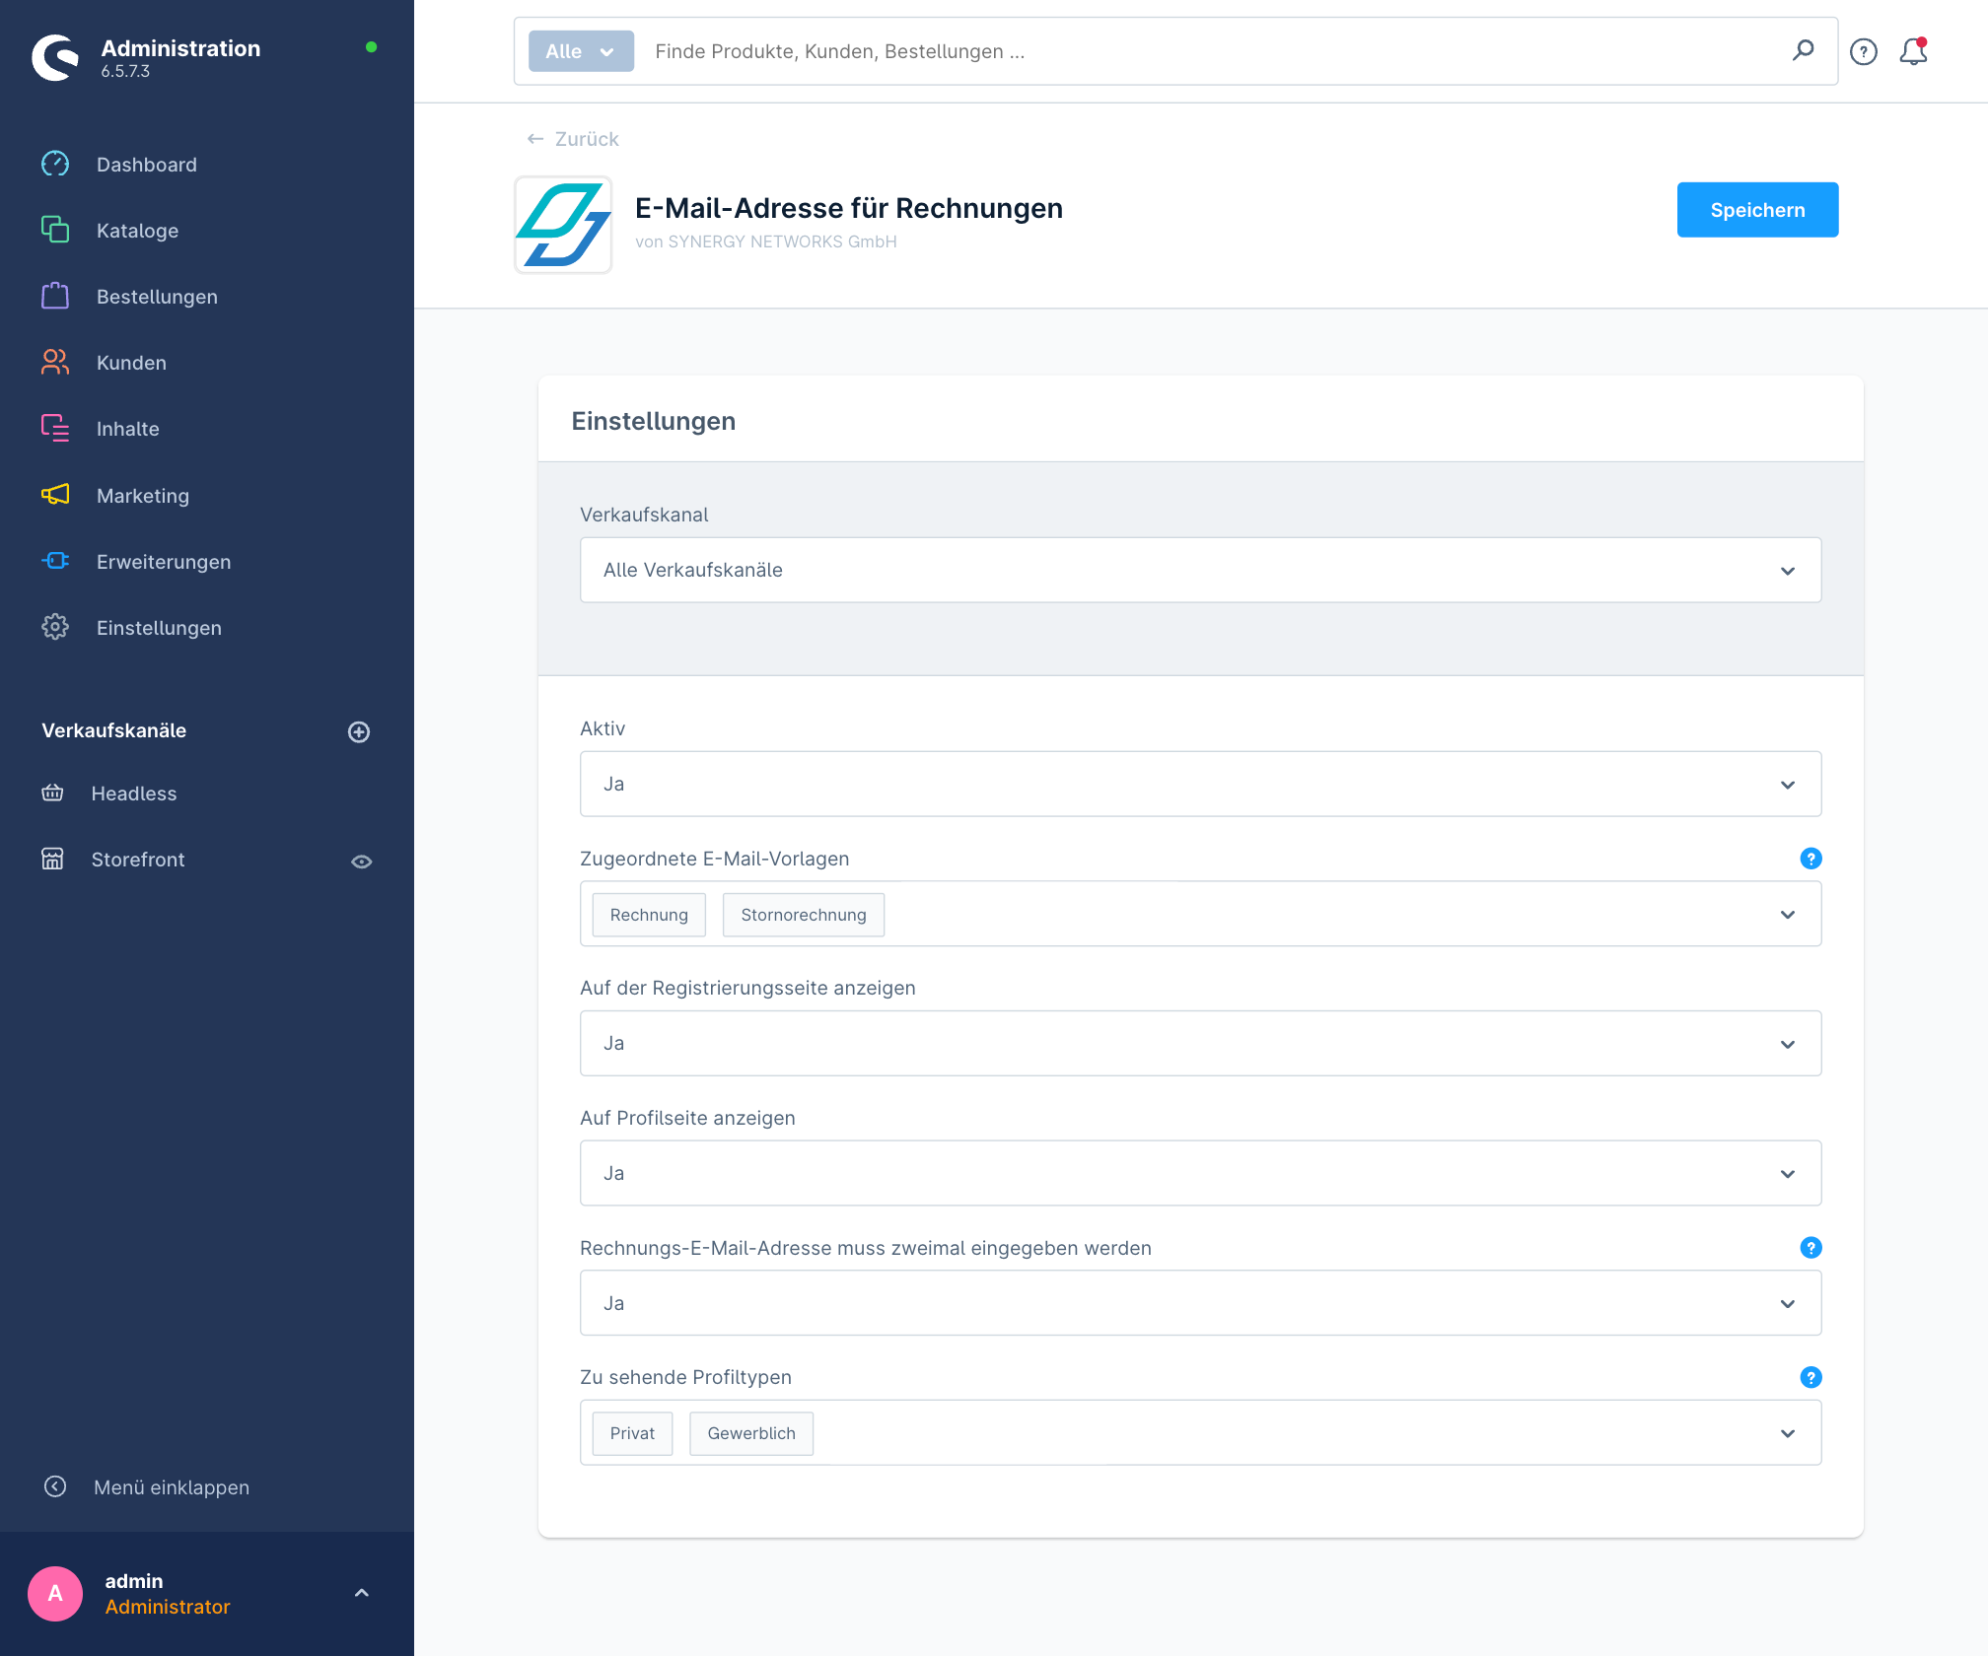Click the help icon next to Zu sehende Profiltypen

(x=1810, y=1377)
